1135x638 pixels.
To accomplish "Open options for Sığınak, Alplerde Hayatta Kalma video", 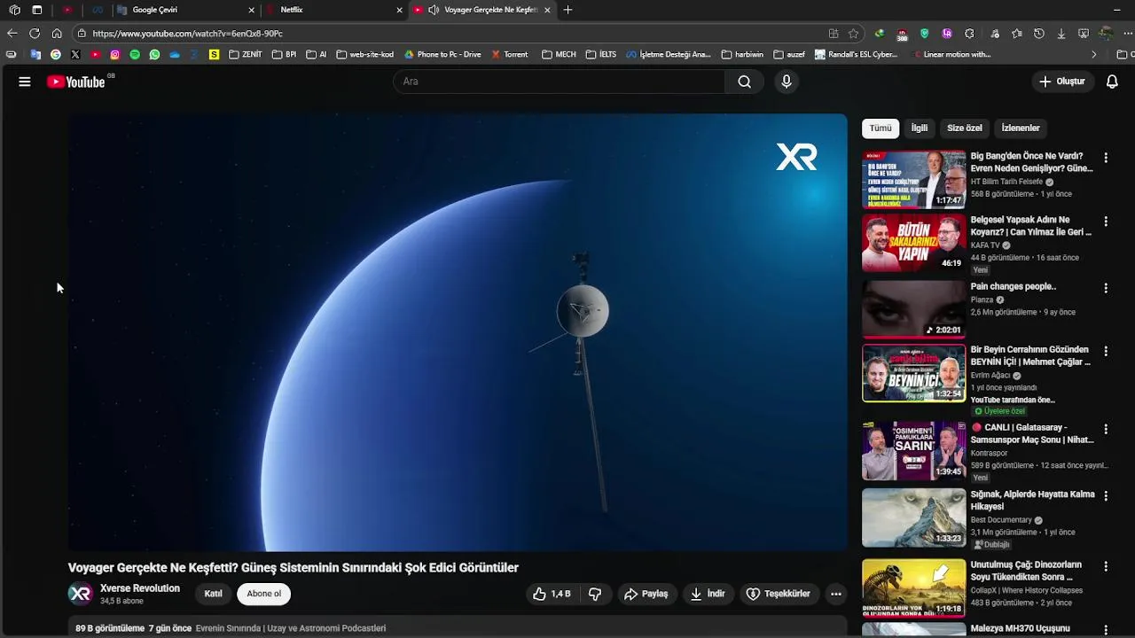I will point(1106,495).
